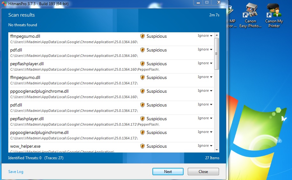Click 'Identified Threats: 0' status text
Screen dimensions: 292x180
25,158
